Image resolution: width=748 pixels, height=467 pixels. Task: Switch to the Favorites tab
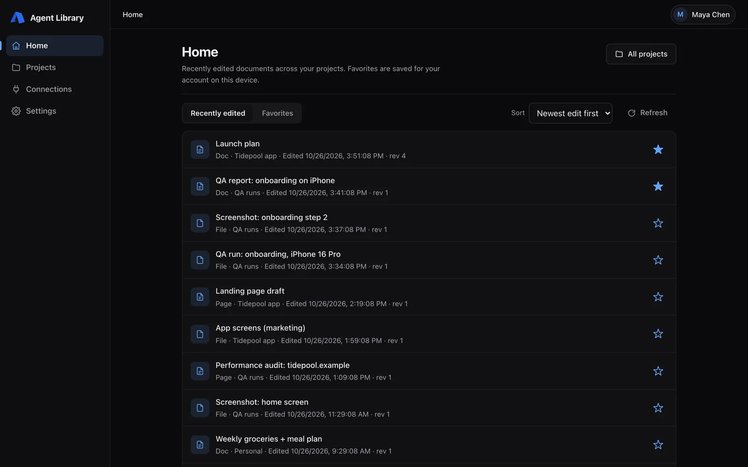pyautogui.click(x=278, y=113)
